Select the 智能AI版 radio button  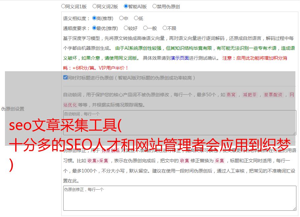(126, 6)
